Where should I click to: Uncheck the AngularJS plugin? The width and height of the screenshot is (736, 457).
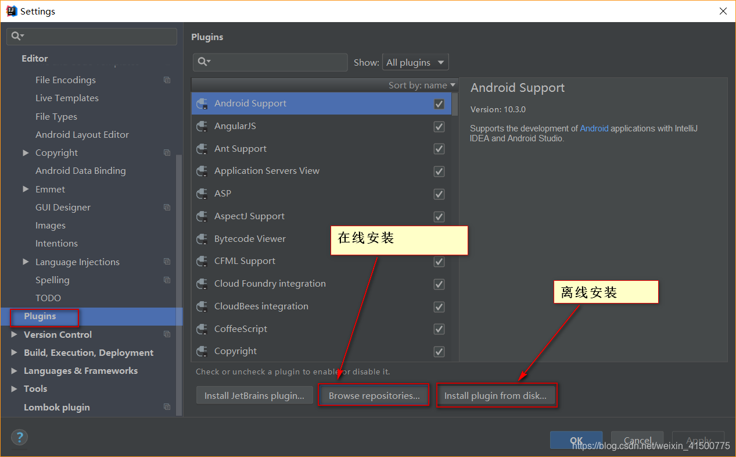439,127
